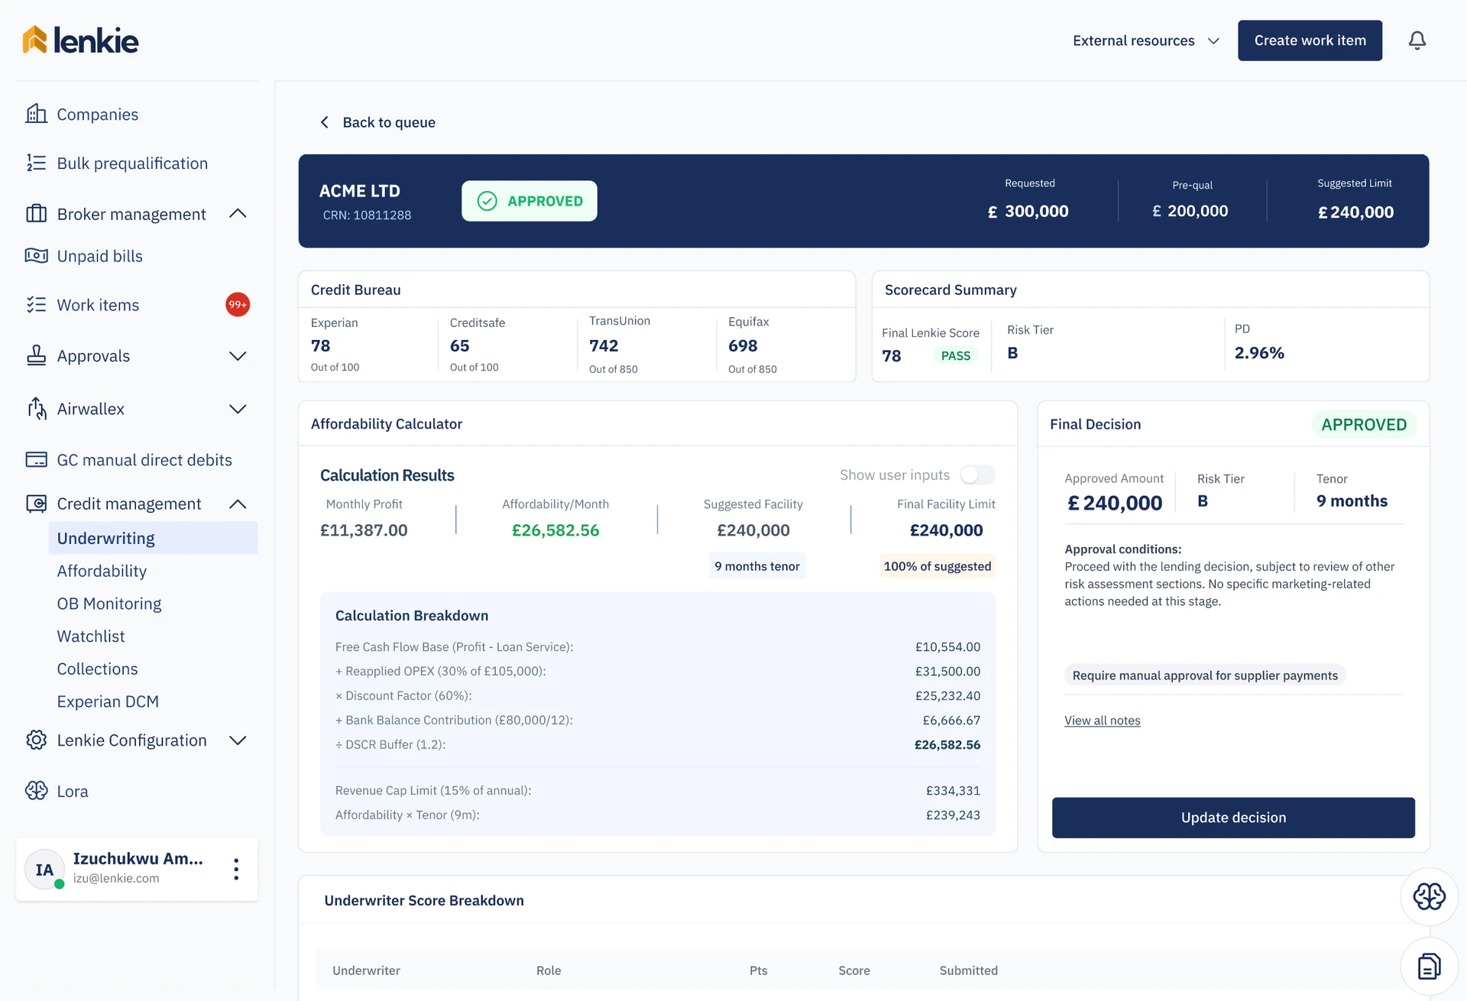Screen dimensions: 1467x1001
Task: Click the Approvals stamp icon
Action: click(x=36, y=355)
